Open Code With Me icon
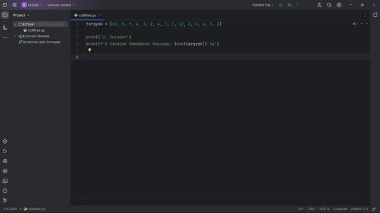Image resolution: width=380 pixels, height=213 pixels. coord(319,5)
